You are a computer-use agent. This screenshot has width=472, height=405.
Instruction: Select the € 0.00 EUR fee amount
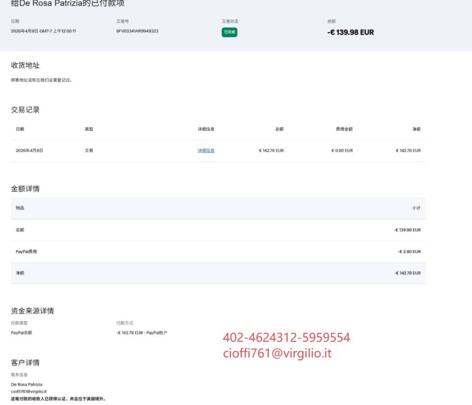pos(342,151)
